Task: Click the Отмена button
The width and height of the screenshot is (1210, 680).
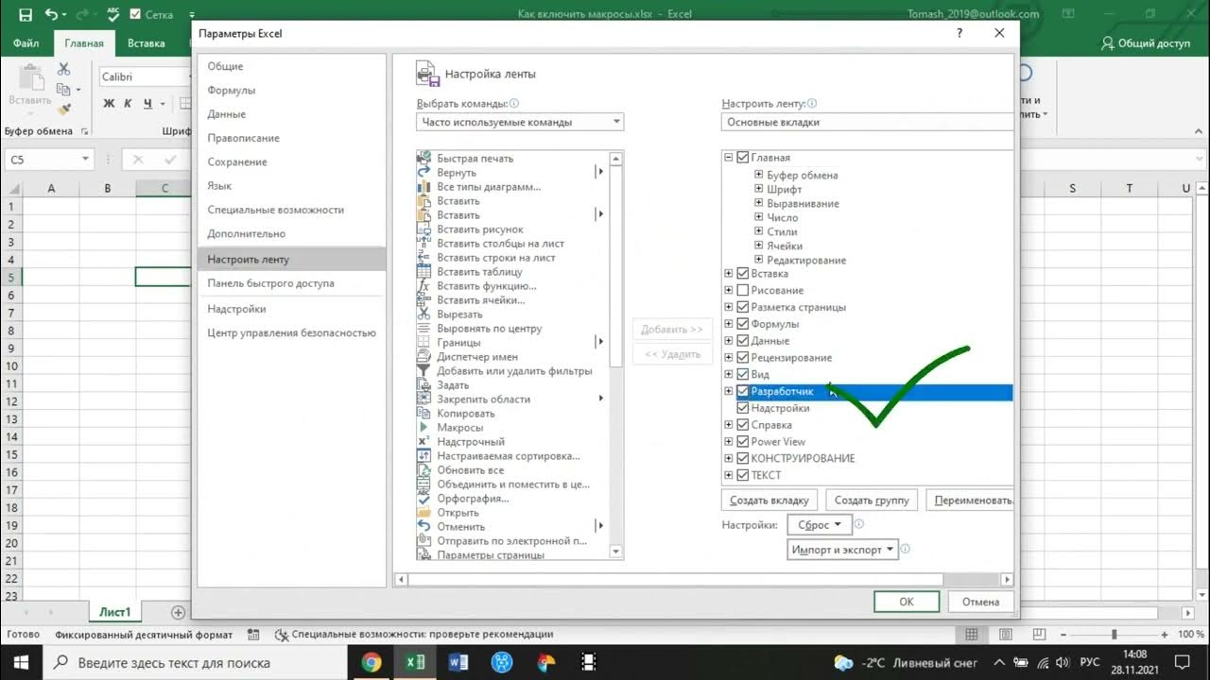Action: pos(980,602)
